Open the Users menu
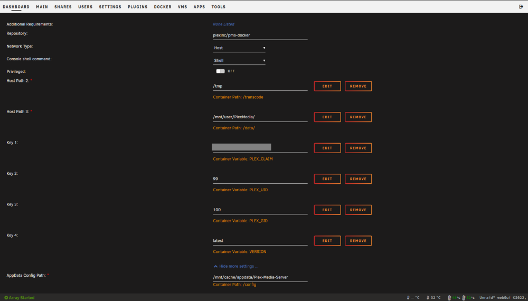The image size is (528, 301). pyautogui.click(x=85, y=7)
